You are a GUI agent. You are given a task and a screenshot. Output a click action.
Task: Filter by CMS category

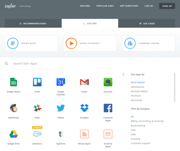133,130
